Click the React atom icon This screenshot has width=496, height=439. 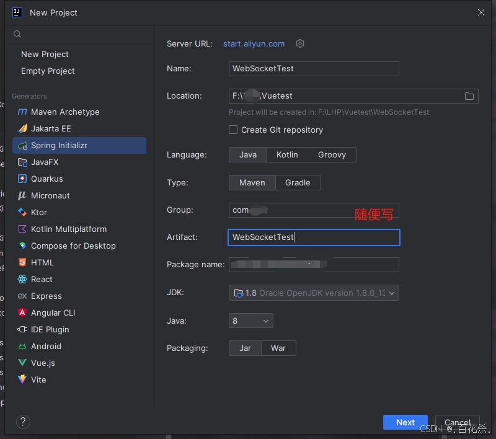point(22,279)
